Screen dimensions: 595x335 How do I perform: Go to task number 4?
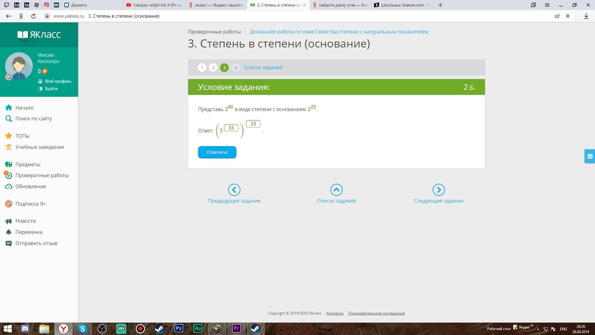(236, 68)
